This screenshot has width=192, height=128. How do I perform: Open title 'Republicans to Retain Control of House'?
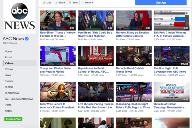[x=93, y=70]
